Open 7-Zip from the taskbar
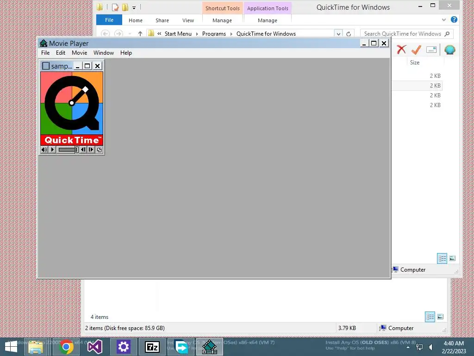This screenshot has width=474, height=356. coord(152,347)
